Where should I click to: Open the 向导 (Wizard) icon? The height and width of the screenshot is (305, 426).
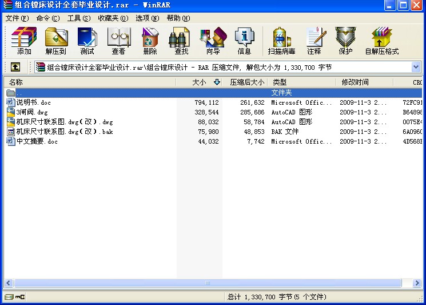(213, 41)
